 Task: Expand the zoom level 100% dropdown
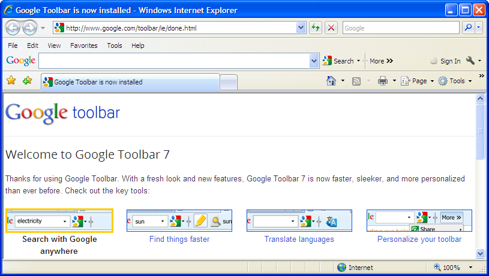coord(470,268)
